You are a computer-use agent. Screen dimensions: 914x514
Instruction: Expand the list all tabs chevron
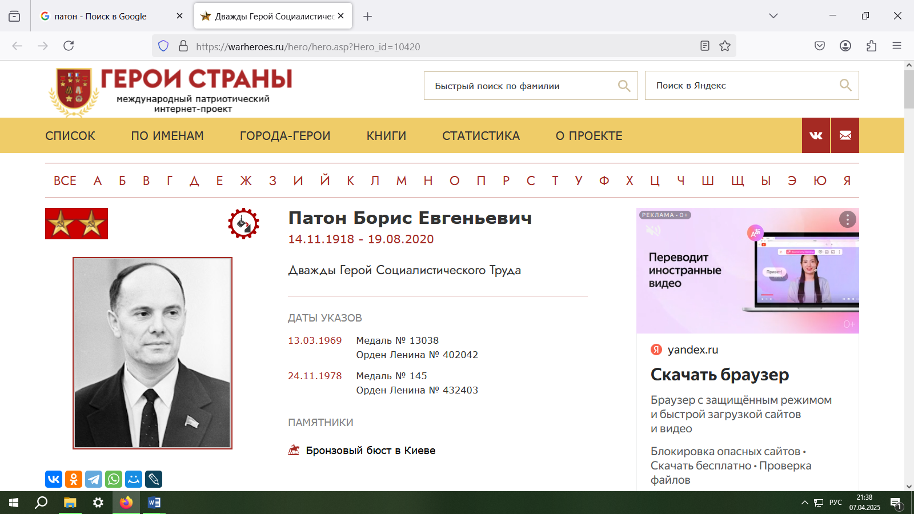[773, 16]
